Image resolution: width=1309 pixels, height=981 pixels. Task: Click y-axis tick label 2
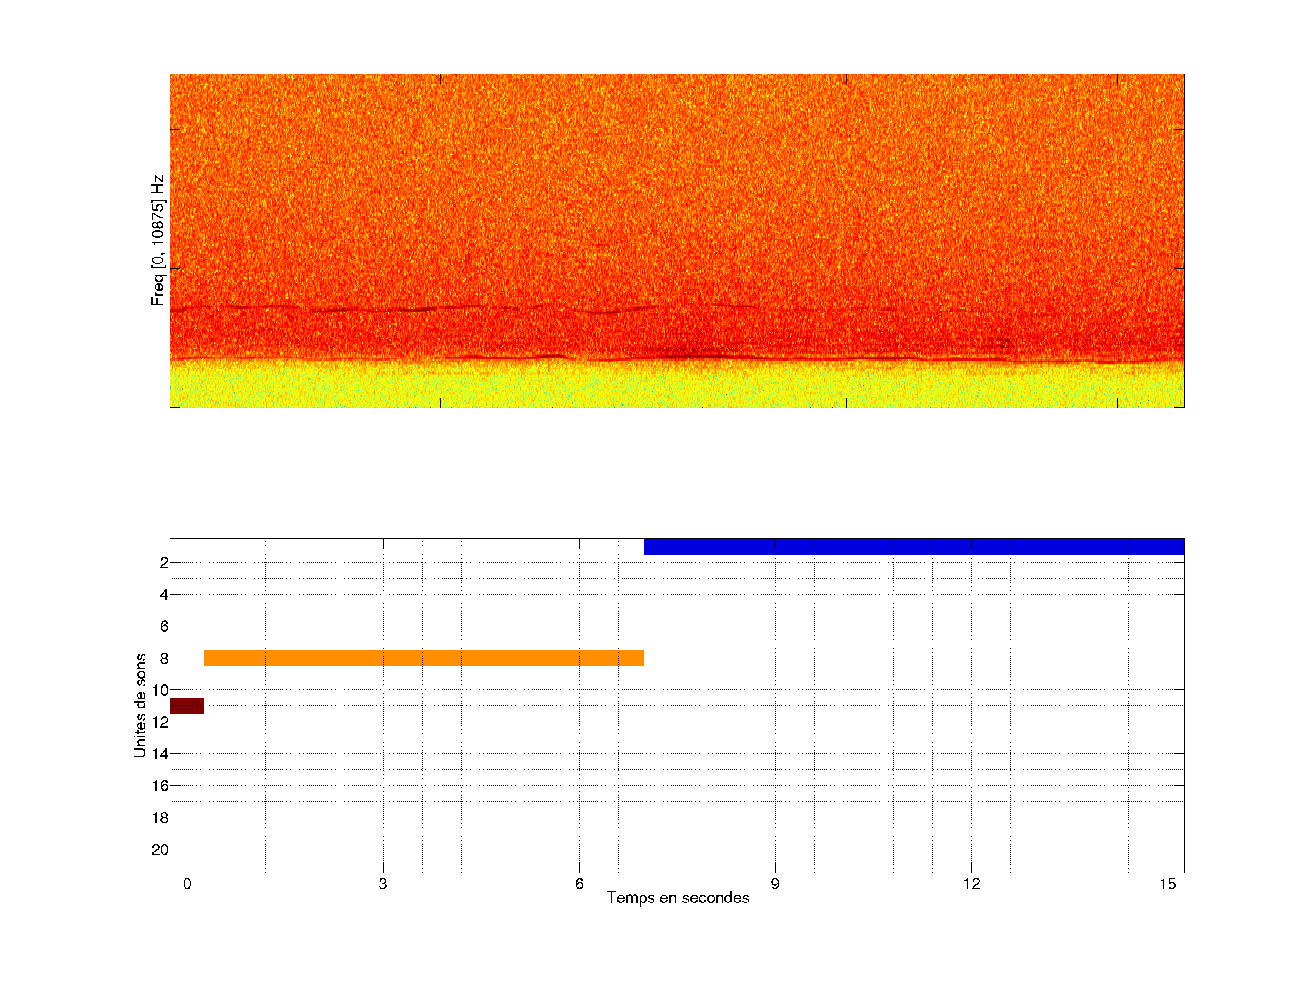pyautogui.click(x=164, y=563)
